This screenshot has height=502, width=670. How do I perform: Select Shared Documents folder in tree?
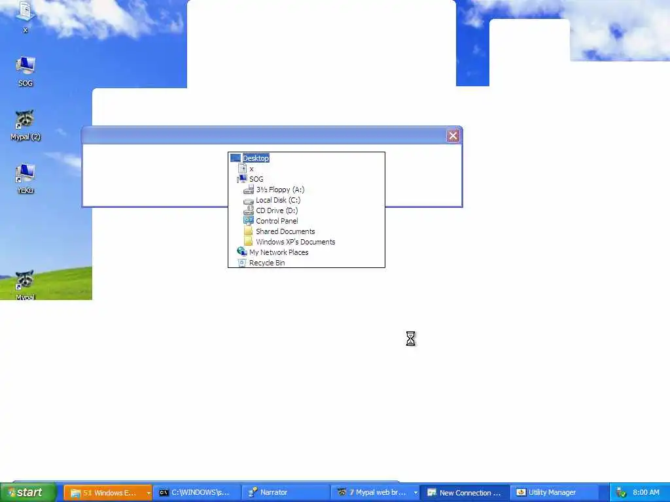pyautogui.click(x=285, y=231)
